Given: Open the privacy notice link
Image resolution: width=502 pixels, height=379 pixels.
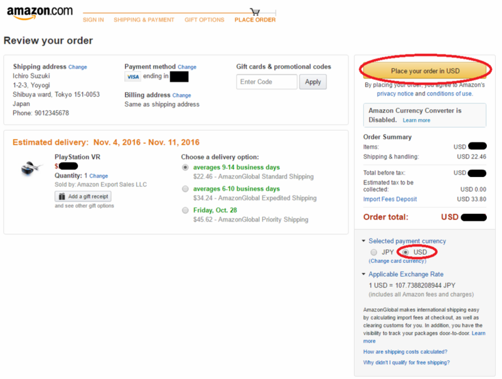Looking at the screenshot, I should [395, 93].
